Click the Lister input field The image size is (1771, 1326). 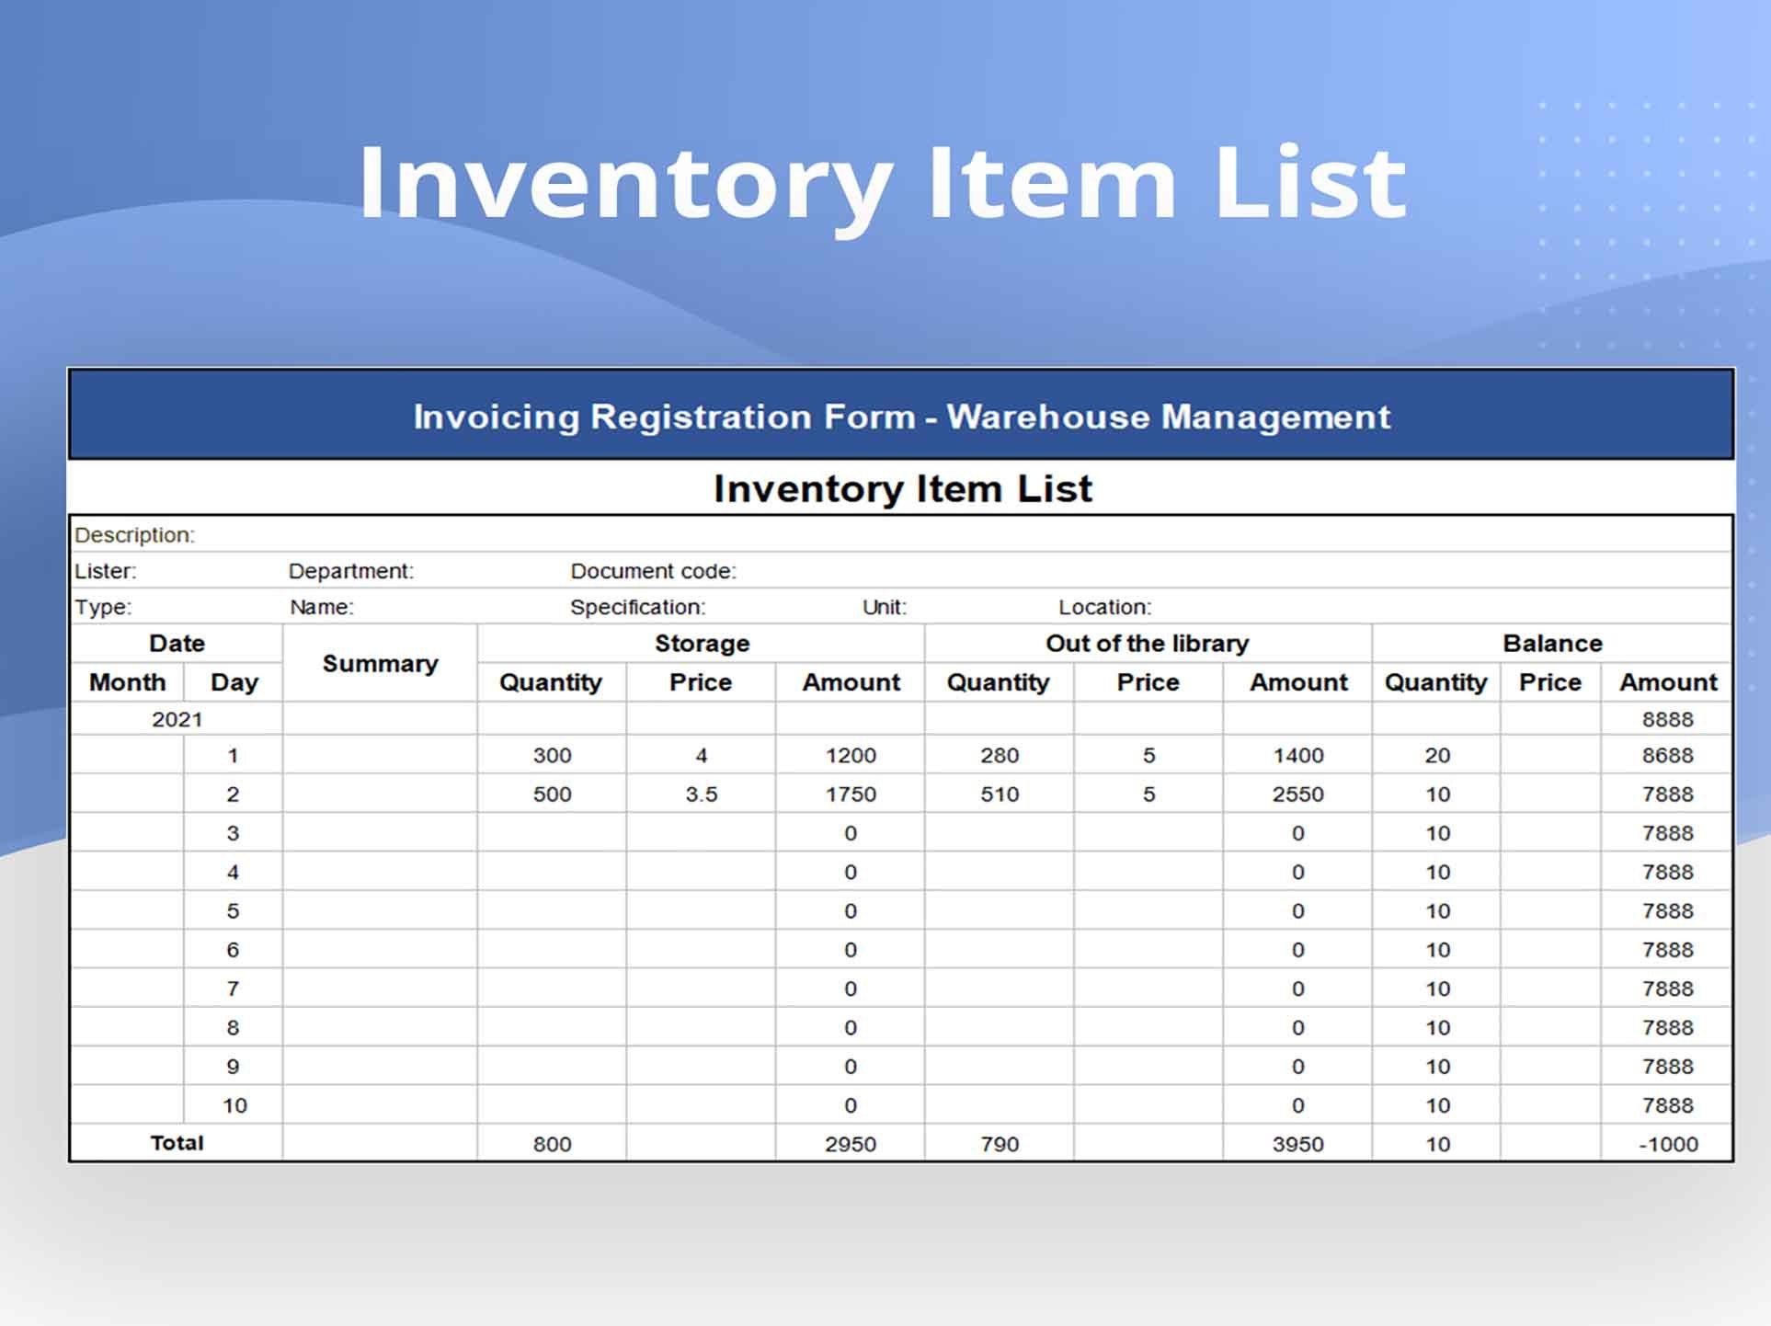click(106, 570)
